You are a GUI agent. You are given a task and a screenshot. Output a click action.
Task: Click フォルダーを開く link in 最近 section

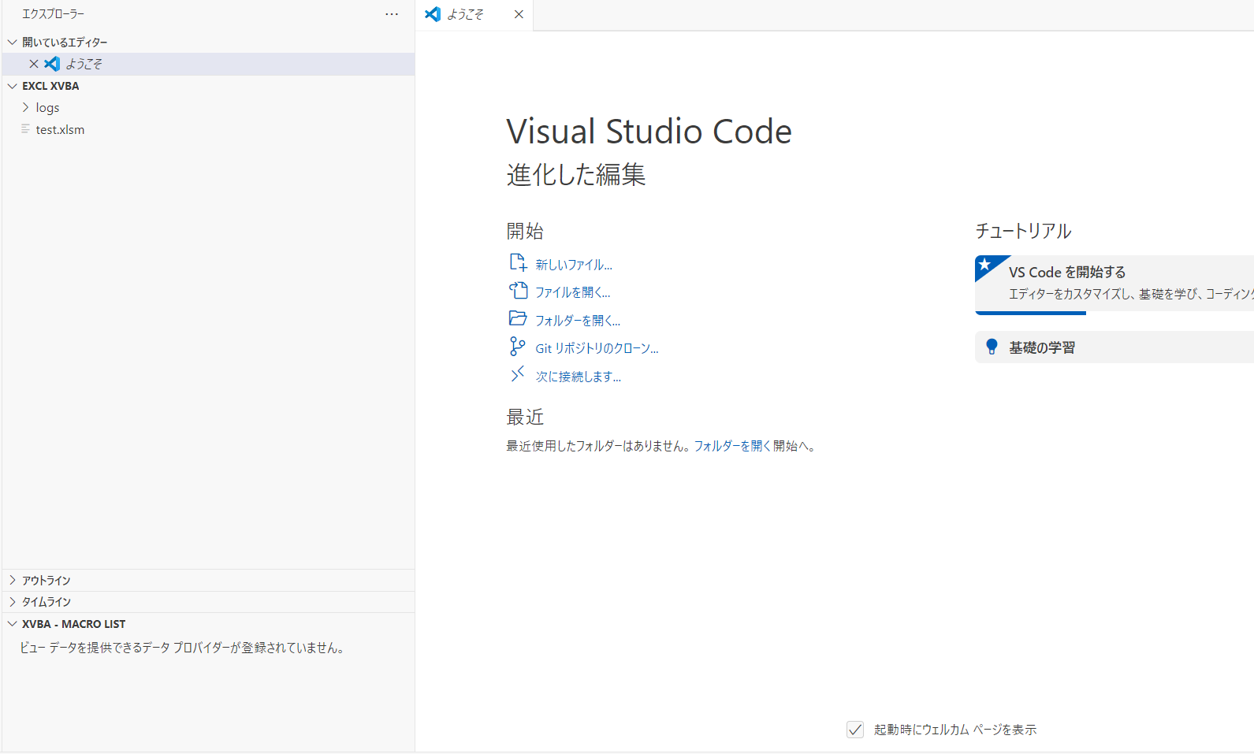(732, 446)
